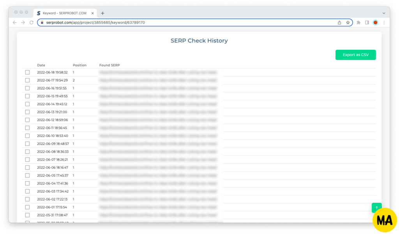Click the green scroll-to-top arrow button
Image resolution: width=399 pixels, height=234 pixels.
(x=377, y=208)
